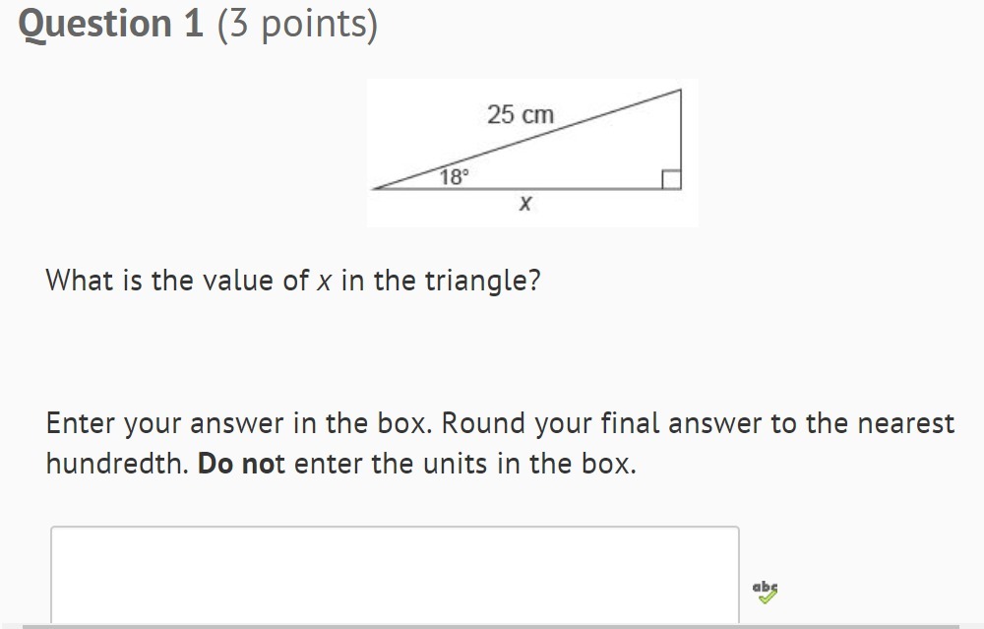Click inside the answer input box
Screen dimensions: 984x629
tap(395, 575)
